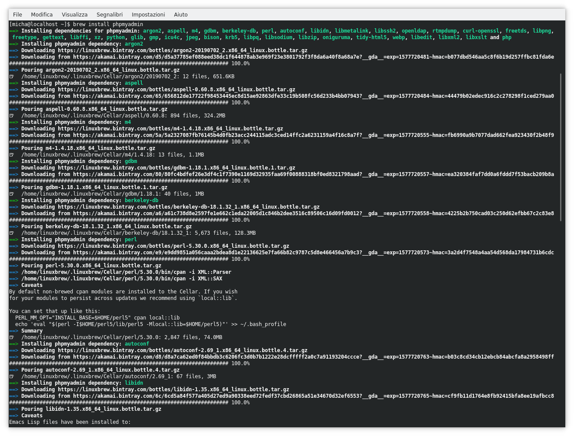Open the File menu
The width and height of the screenshot is (574, 436).
tap(17, 14)
